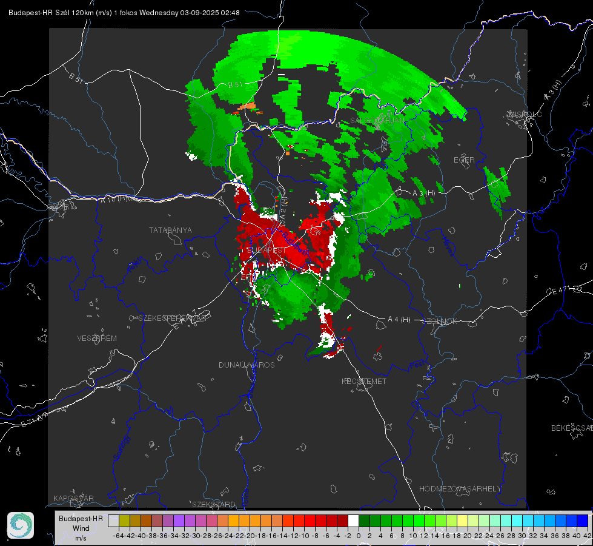The width and height of the screenshot is (593, 546).
Task: Select the dark red swatch between -4 and -2
Action: pos(342,521)
